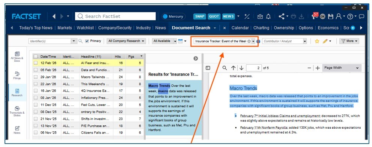Screen dimensions: 372x147
Task: Click the PDF page number field
Action: pyautogui.click(x=254, y=68)
